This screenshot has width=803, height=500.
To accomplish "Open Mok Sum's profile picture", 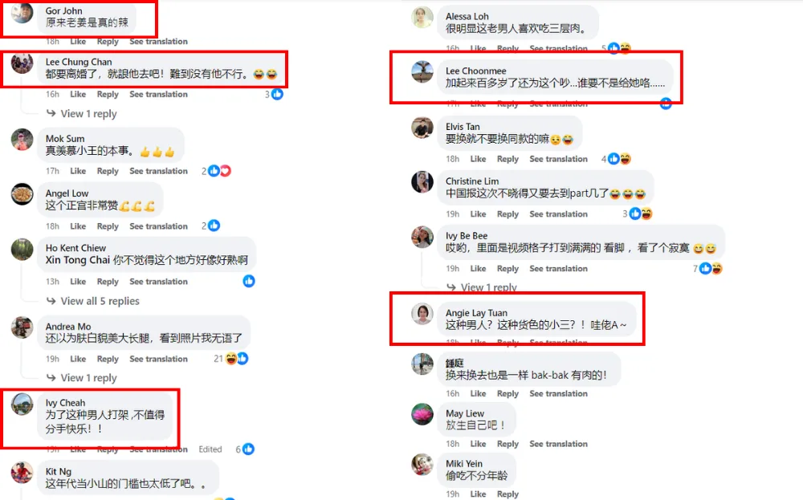I will point(22,140).
